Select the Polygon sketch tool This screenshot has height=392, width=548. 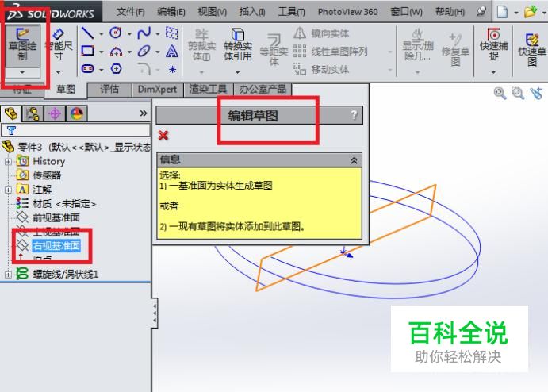(116, 68)
